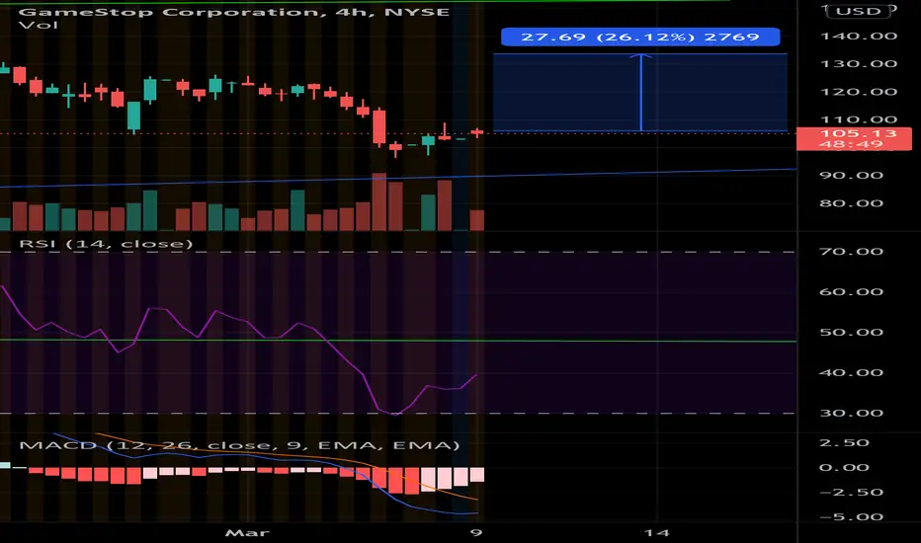Click the MACD −5.00 scale label
The image size is (921, 543).
point(851,517)
